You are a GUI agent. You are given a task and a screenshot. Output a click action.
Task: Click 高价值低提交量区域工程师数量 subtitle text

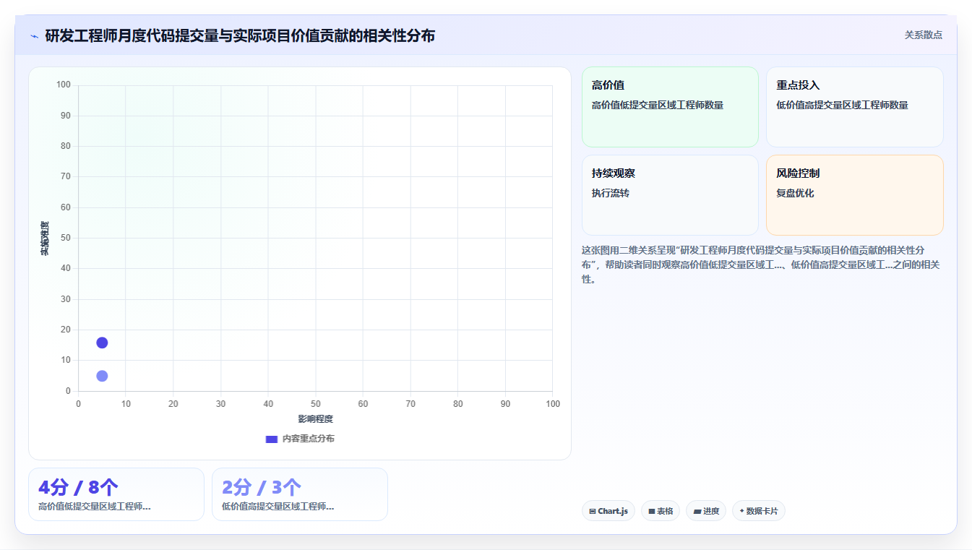click(x=657, y=105)
